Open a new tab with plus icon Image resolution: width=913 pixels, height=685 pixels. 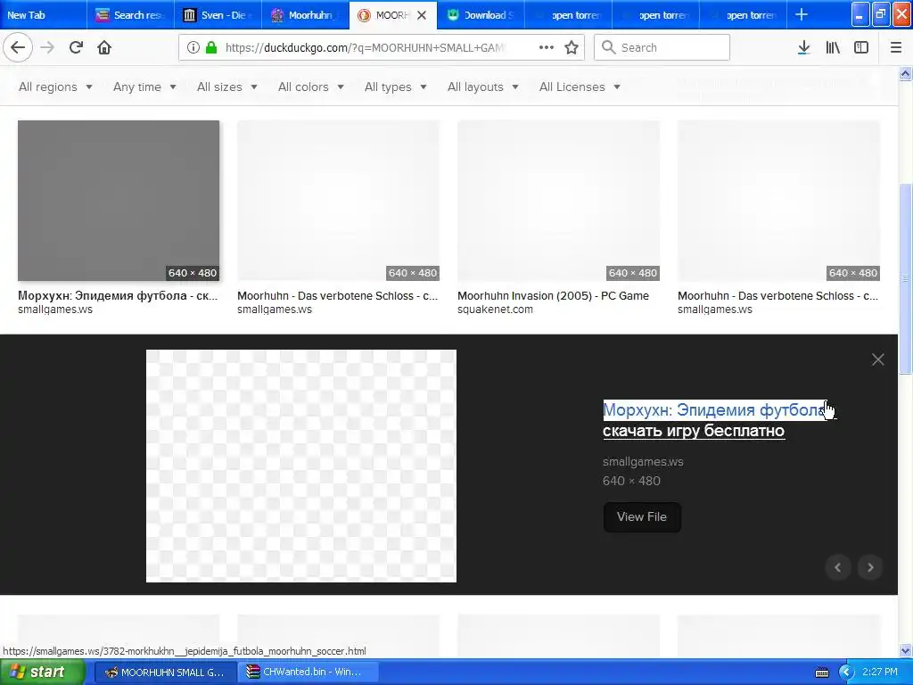click(802, 14)
